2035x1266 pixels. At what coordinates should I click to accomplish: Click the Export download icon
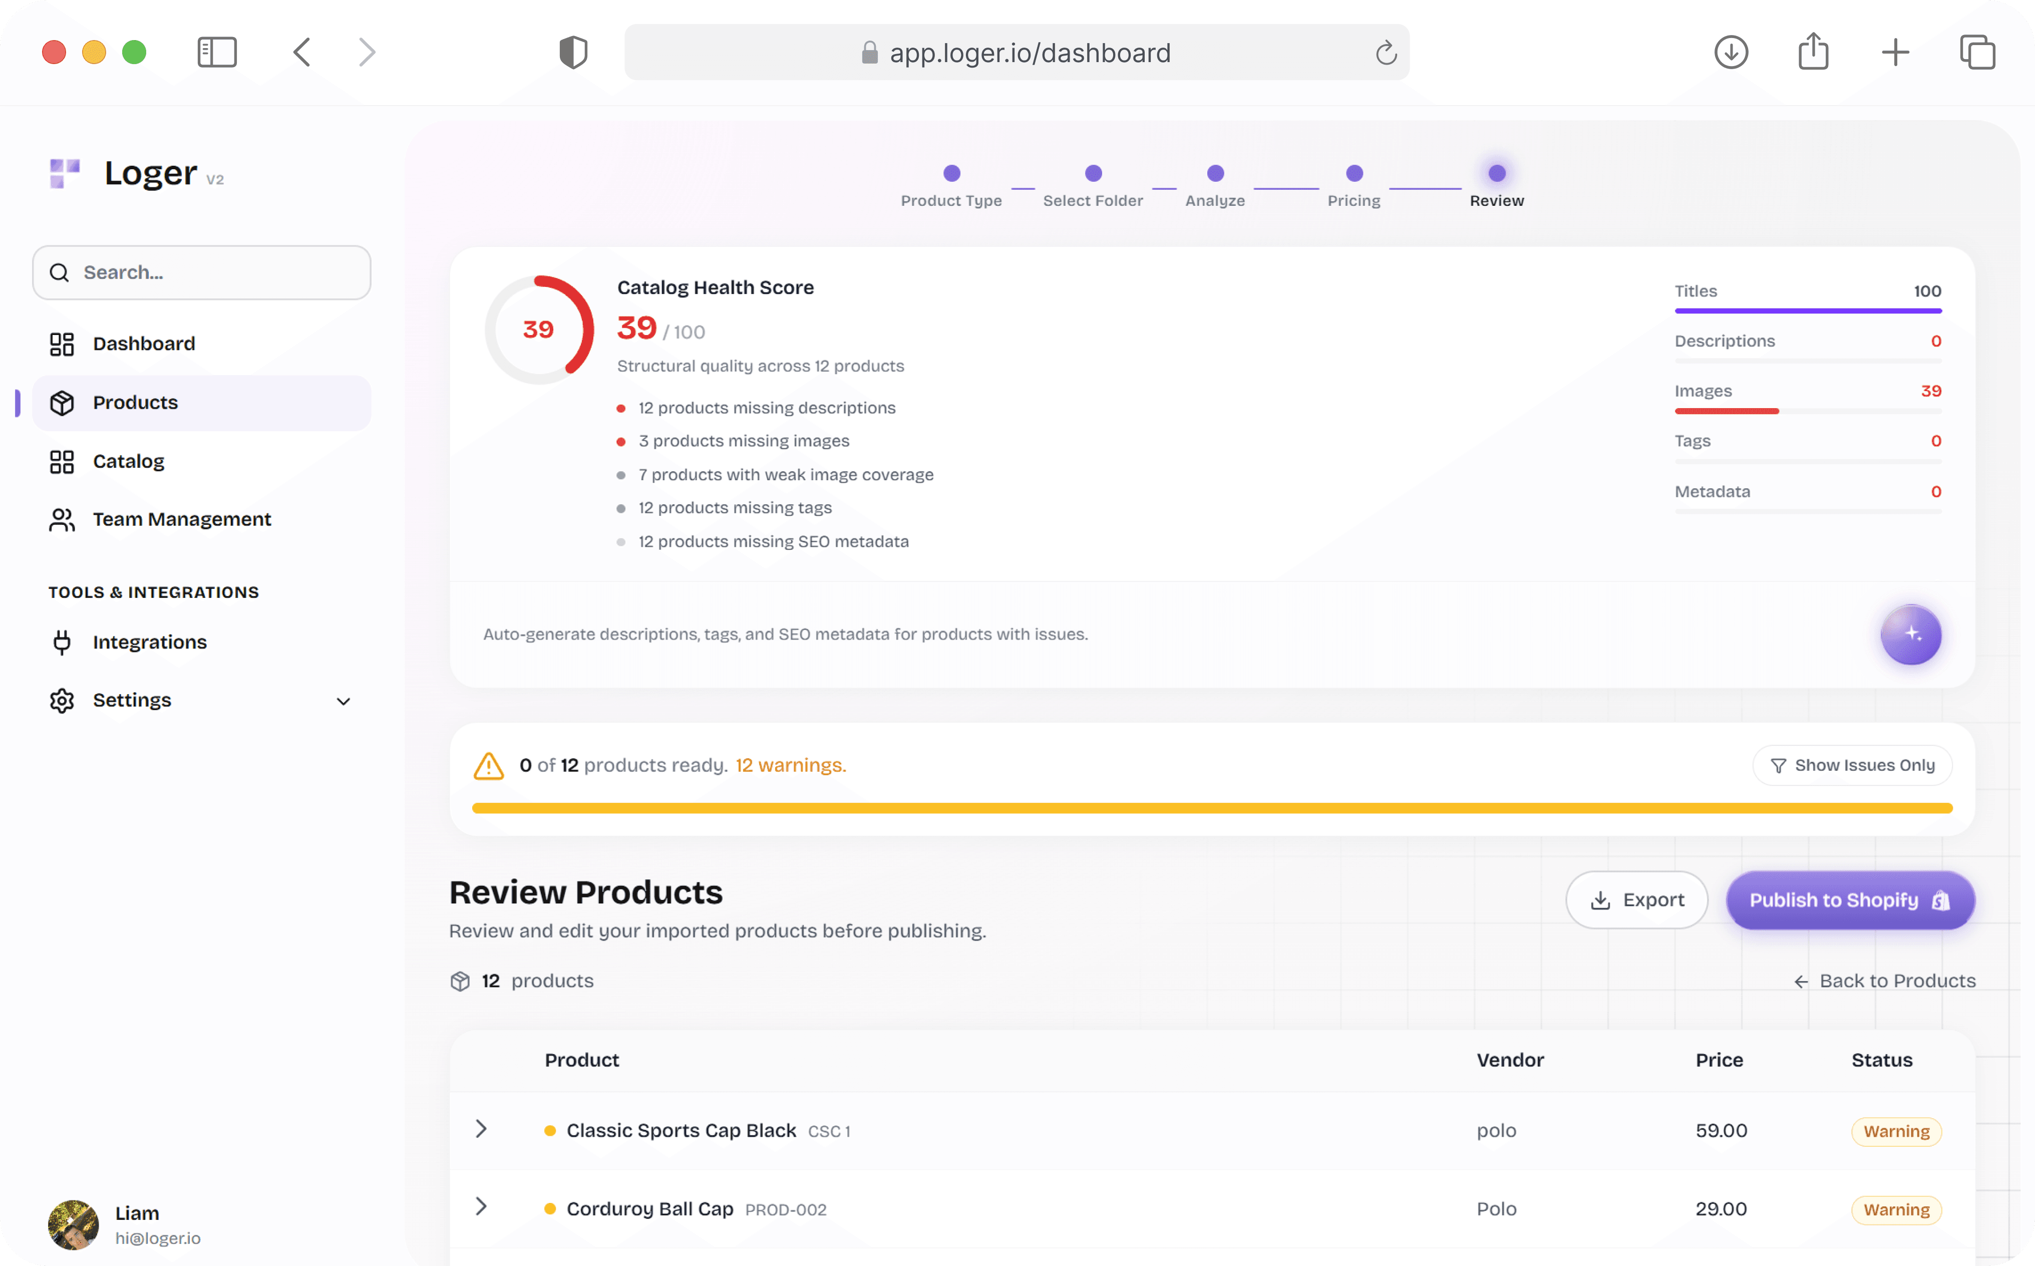point(1601,899)
